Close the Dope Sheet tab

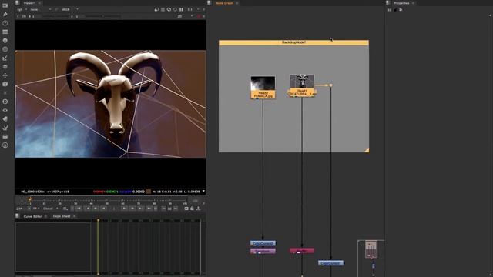(x=75, y=216)
